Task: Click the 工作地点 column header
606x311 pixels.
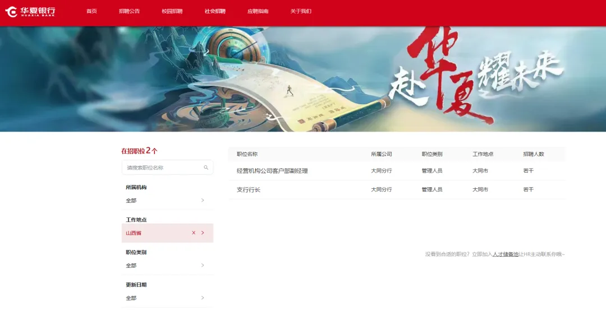Action: click(483, 154)
